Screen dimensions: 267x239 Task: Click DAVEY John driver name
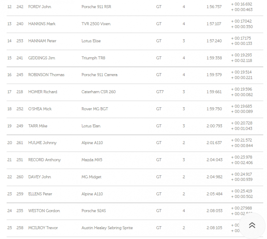click(39, 177)
